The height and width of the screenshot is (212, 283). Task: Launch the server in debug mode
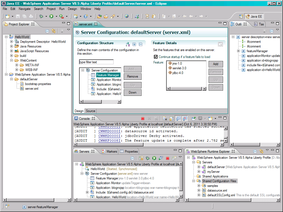point(147,158)
